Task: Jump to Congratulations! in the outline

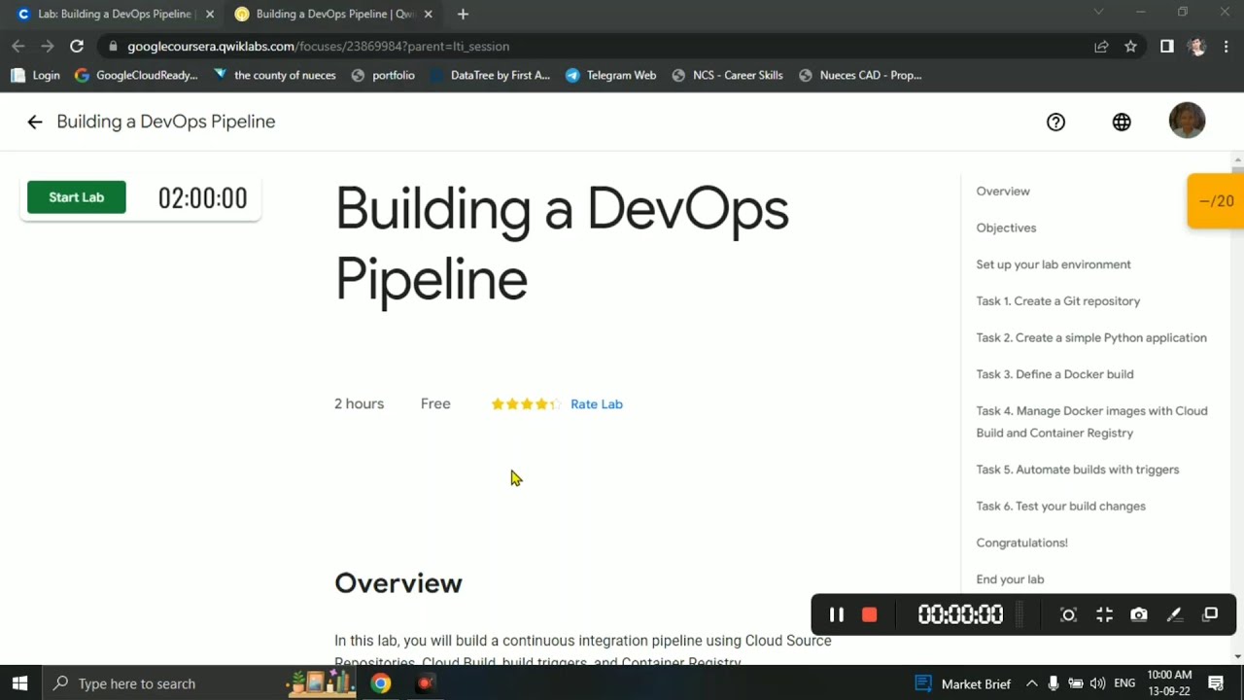Action: [x=1021, y=542]
